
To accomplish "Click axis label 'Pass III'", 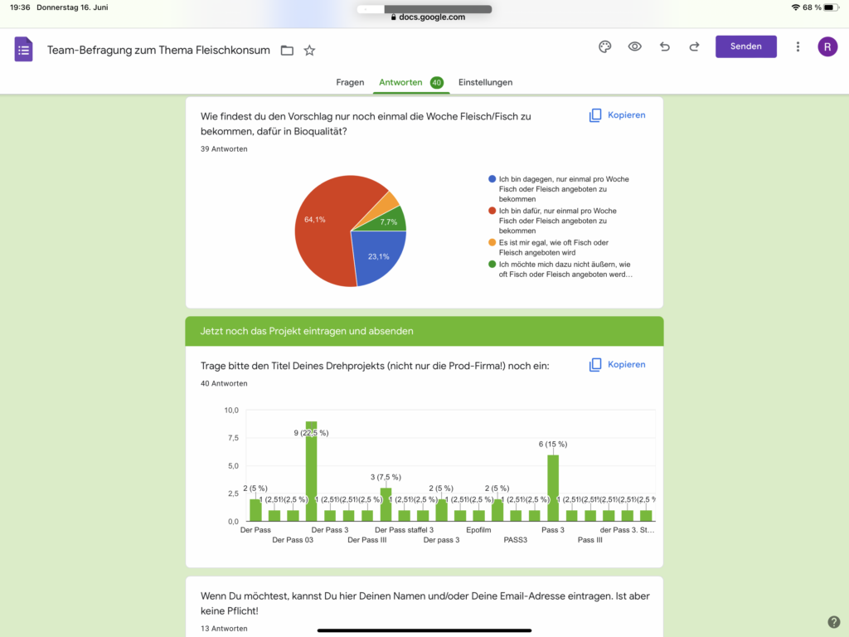I will (589, 540).
